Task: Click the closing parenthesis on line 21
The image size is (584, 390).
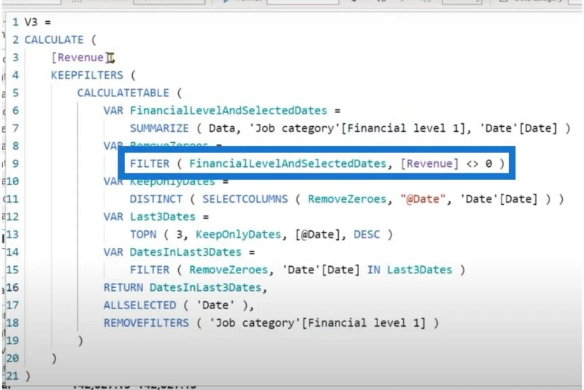Action: pos(28,376)
